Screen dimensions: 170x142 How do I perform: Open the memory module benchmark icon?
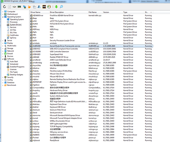[19, 7]
